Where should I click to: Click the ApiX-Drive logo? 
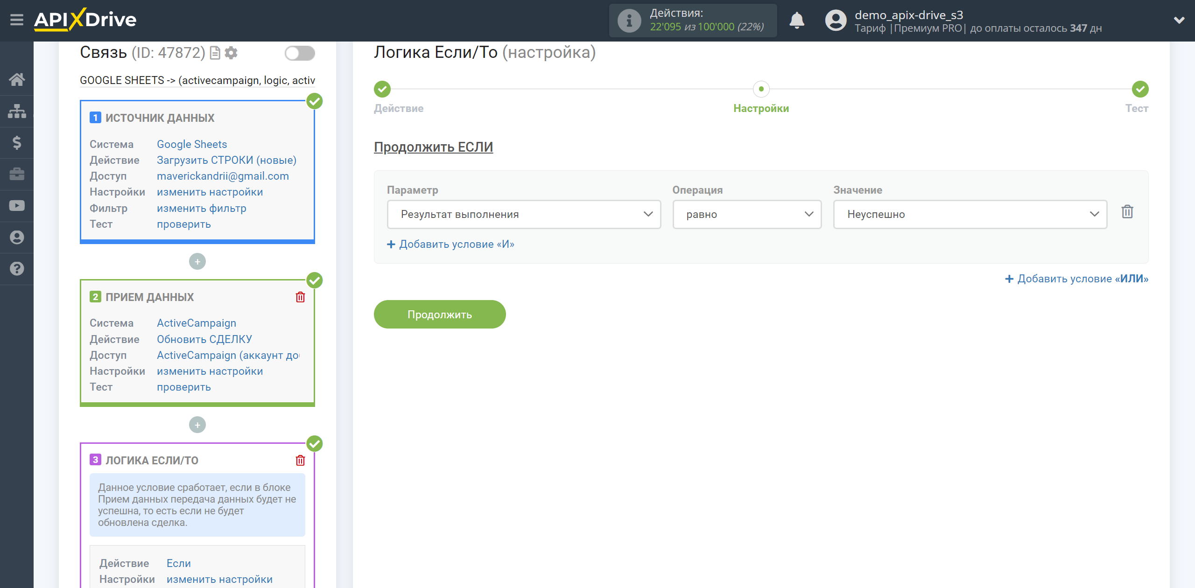coord(85,20)
